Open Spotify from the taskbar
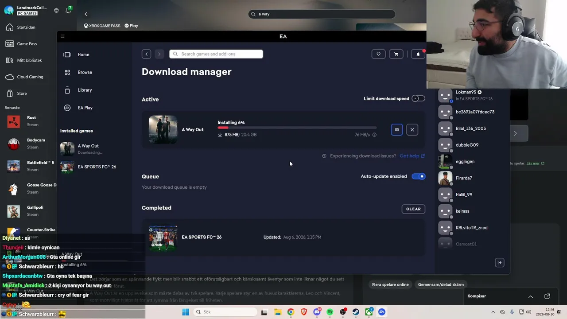 coord(330,312)
